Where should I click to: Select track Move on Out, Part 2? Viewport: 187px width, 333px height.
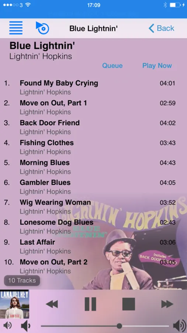[93, 266]
